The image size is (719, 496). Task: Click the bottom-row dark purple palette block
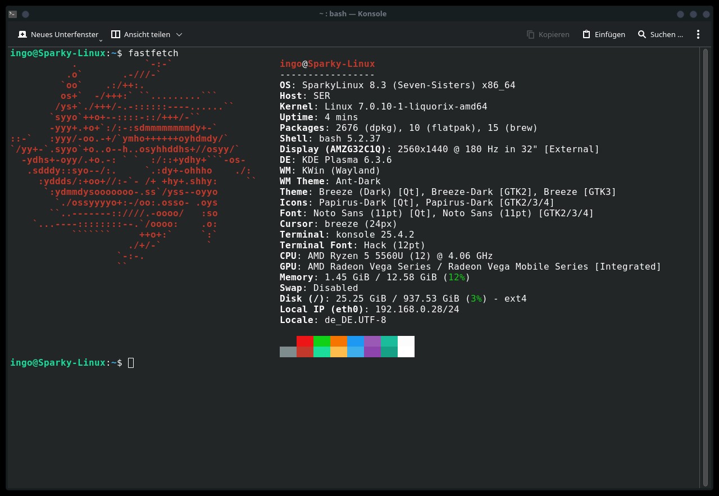coord(372,352)
